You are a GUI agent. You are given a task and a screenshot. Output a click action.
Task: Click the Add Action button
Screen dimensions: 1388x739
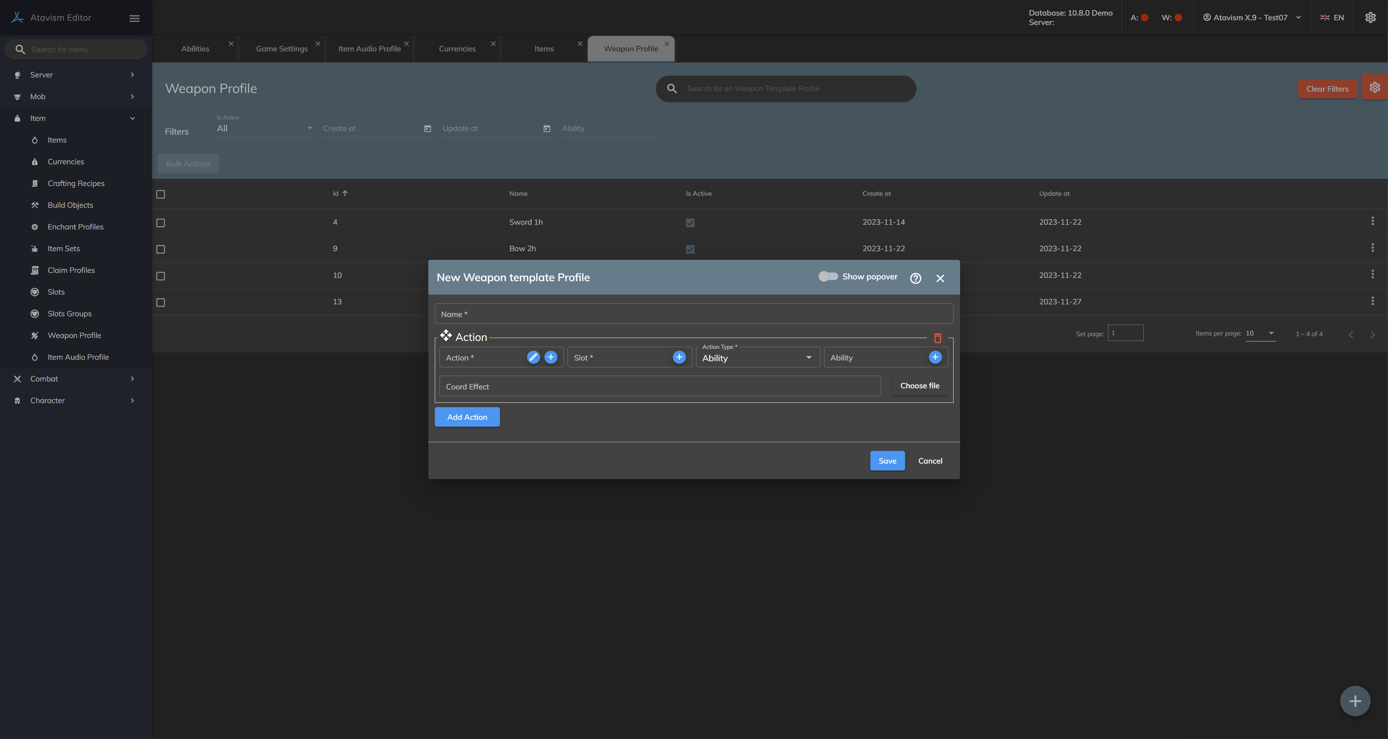[x=467, y=417]
